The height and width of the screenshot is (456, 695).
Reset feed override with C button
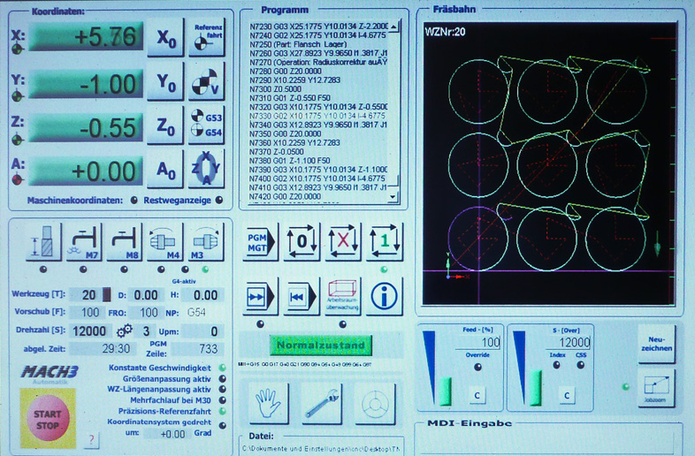[x=477, y=395]
